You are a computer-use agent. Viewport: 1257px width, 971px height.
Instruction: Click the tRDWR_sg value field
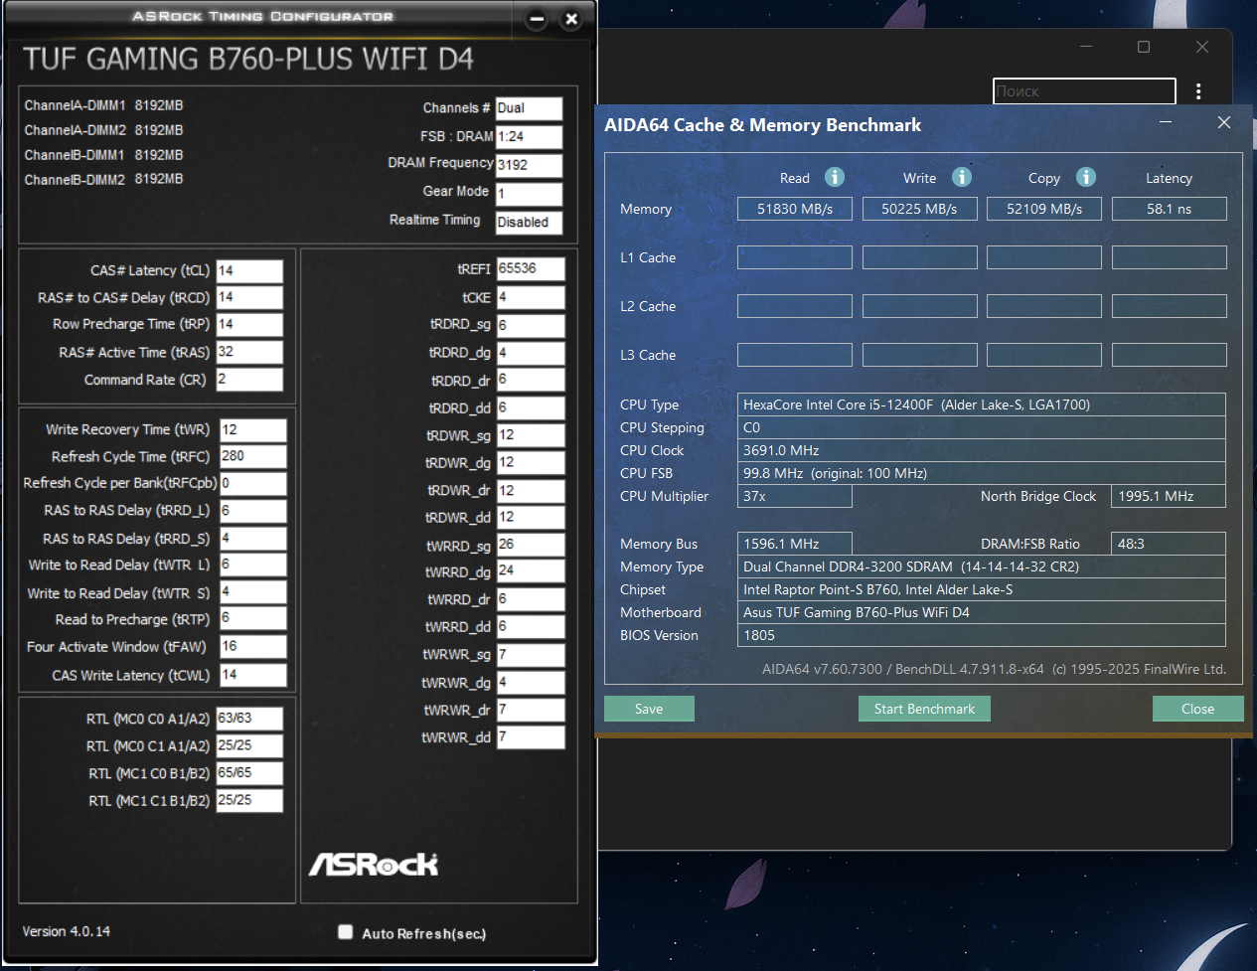point(531,435)
